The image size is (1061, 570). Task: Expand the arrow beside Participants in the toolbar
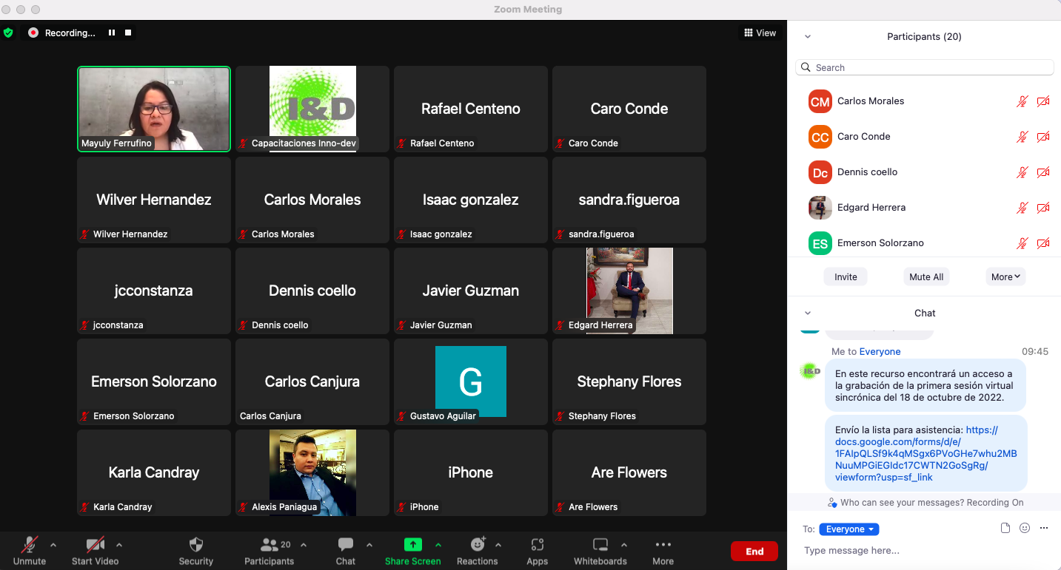[x=304, y=545]
